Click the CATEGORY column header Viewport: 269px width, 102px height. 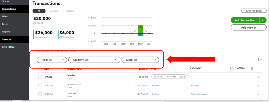tap(196, 68)
